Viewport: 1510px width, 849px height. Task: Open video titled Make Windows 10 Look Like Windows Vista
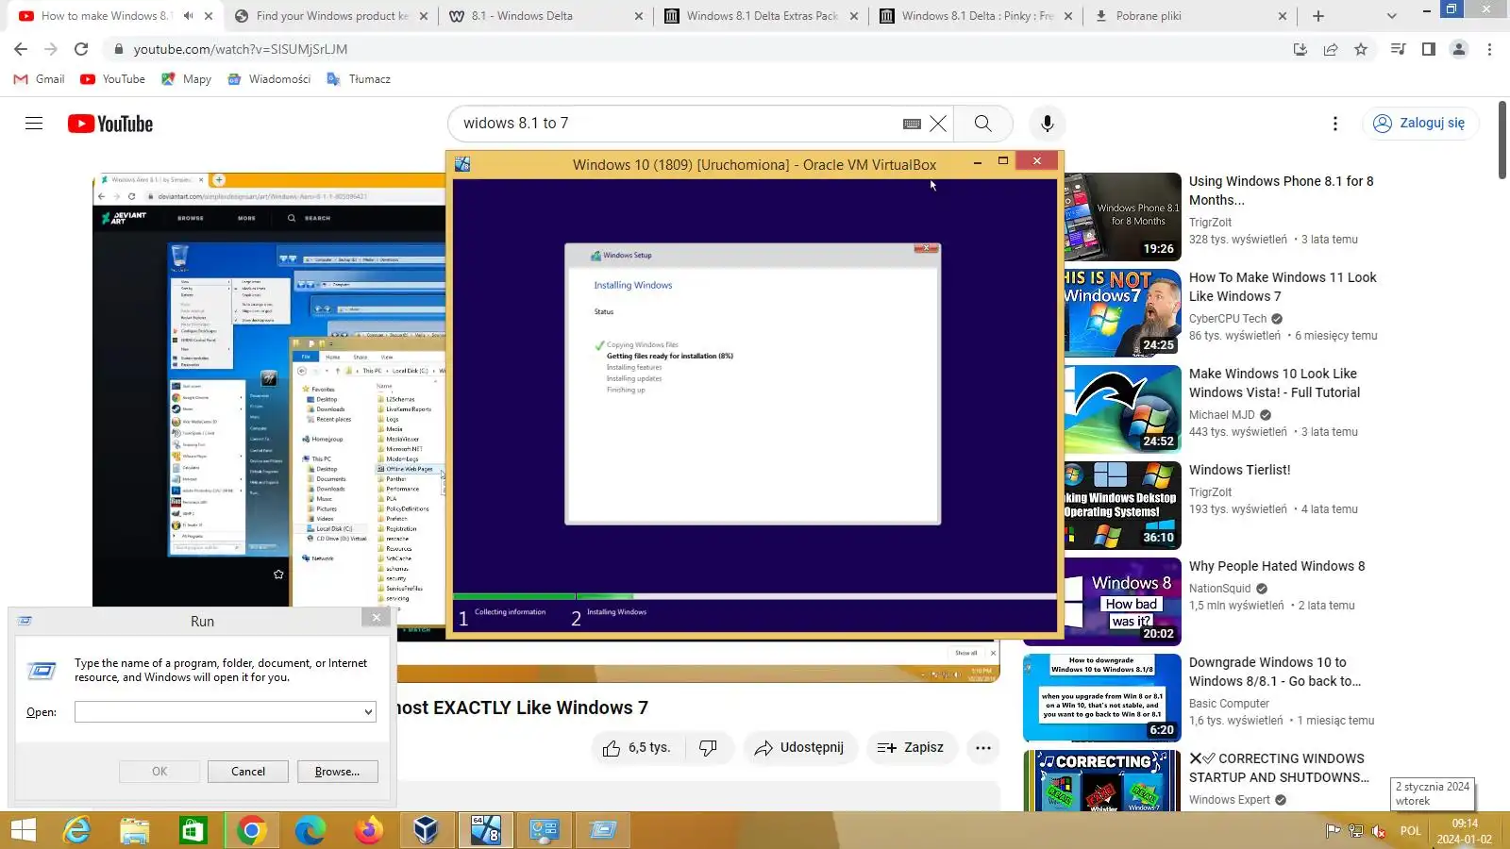pyautogui.click(x=1275, y=383)
